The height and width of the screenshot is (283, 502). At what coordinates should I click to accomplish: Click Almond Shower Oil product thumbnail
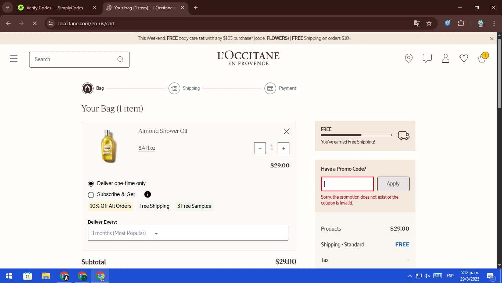pyautogui.click(x=109, y=146)
